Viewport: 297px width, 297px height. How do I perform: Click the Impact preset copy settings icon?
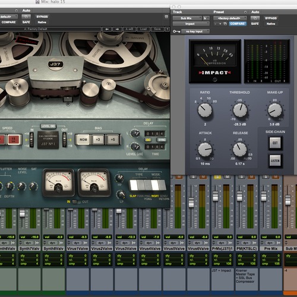pyautogui.click(x=225, y=24)
